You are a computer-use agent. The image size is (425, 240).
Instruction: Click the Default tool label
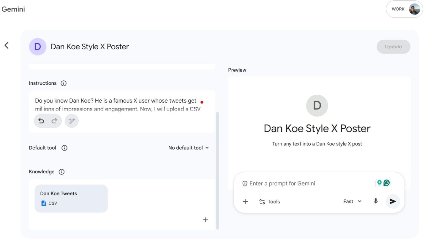point(42,148)
